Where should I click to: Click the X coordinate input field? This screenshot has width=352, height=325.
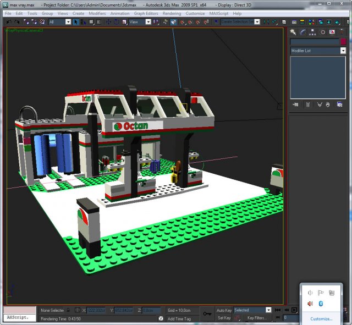(96, 310)
